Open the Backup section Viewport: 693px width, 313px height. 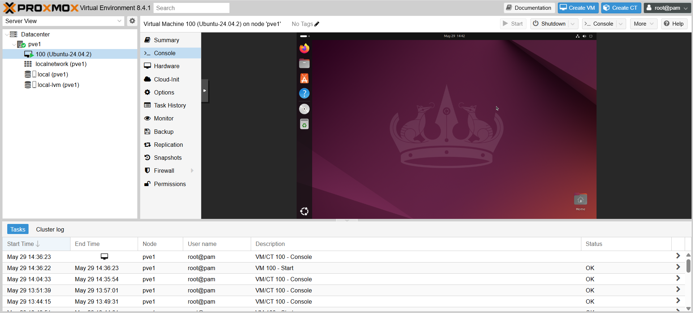171,132
